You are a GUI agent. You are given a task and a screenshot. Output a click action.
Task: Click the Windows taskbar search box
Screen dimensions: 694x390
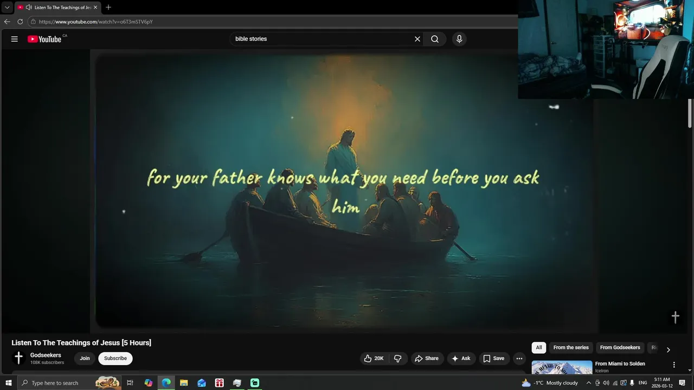pyautogui.click(x=69, y=383)
